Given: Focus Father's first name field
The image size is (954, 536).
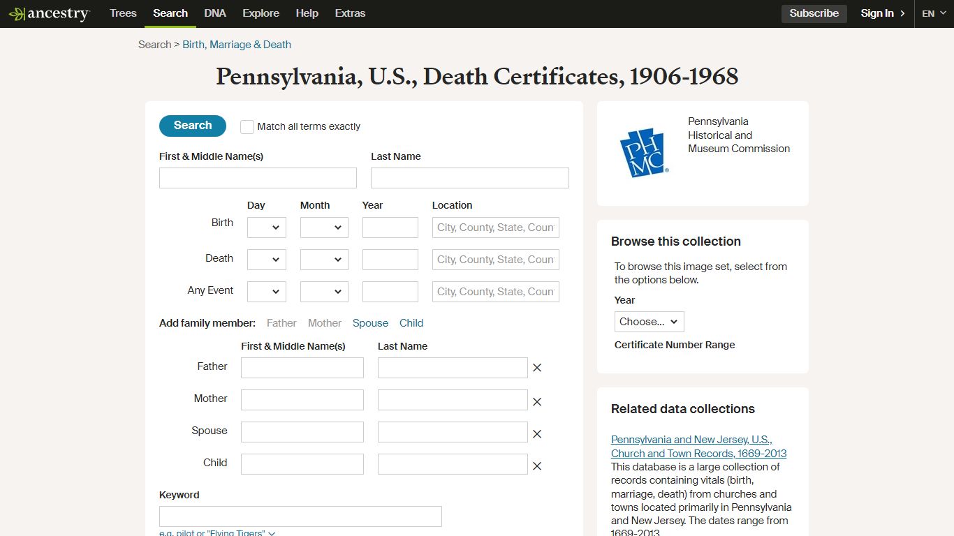Looking at the screenshot, I should point(302,368).
